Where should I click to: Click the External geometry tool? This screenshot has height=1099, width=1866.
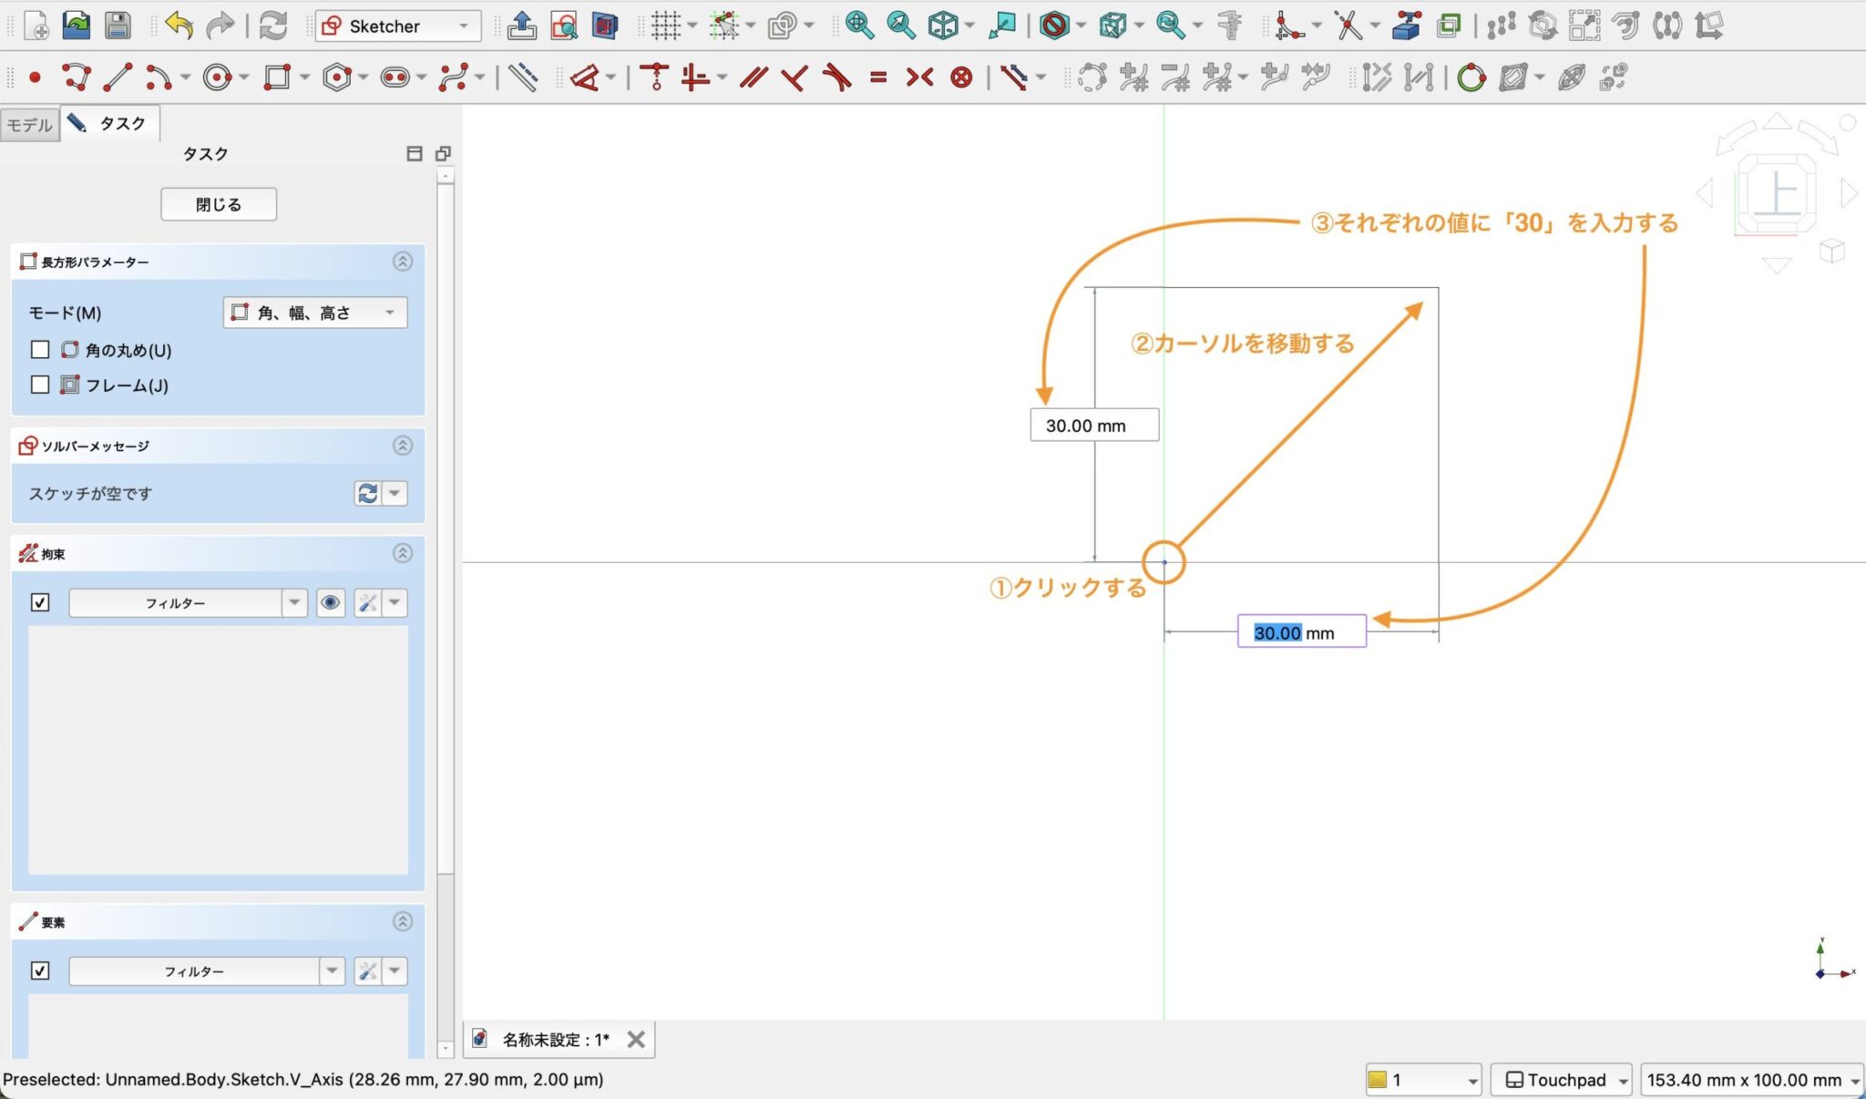(x=1407, y=26)
